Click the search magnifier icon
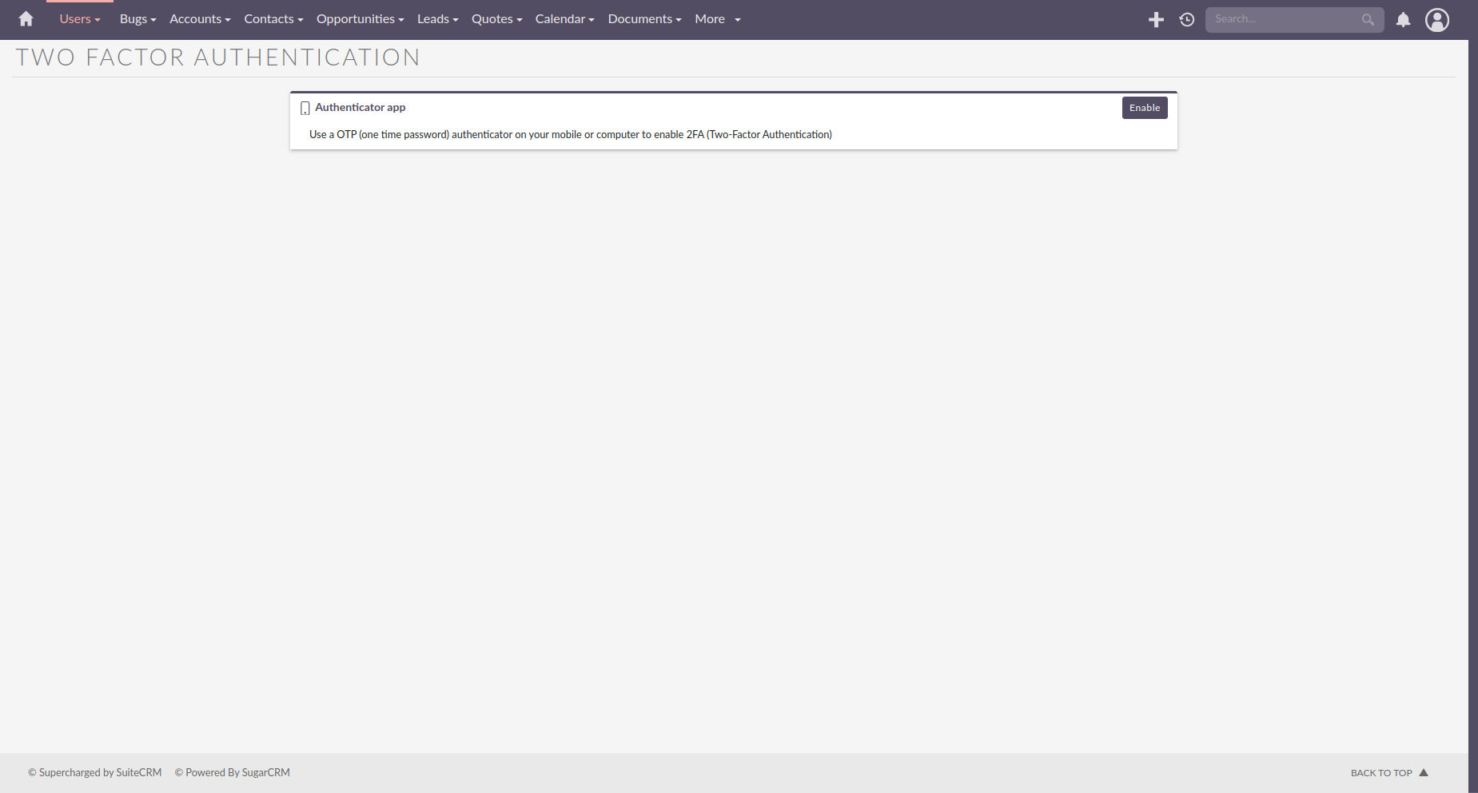The width and height of the screenshot is (1478, 793). (x=1367, y=19)
